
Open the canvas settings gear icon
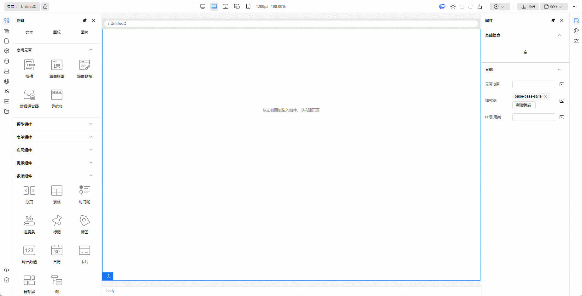(108, 276)
